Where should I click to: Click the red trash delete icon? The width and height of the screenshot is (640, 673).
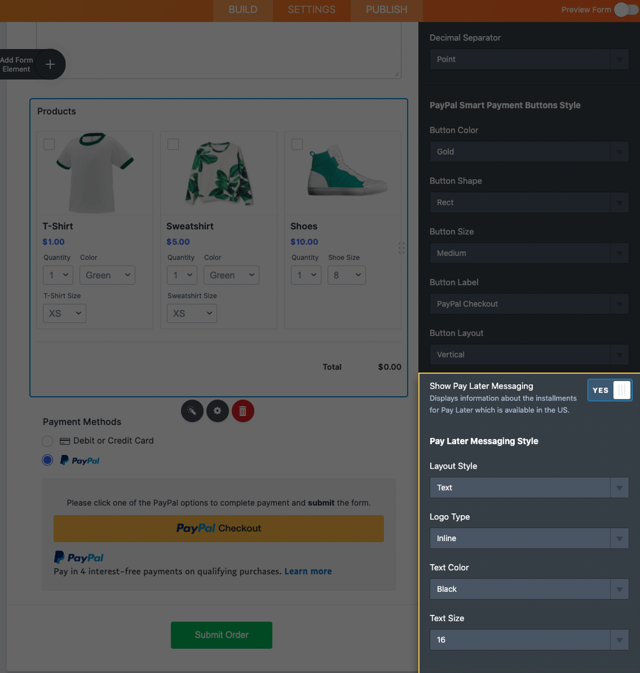click(243, 411)
